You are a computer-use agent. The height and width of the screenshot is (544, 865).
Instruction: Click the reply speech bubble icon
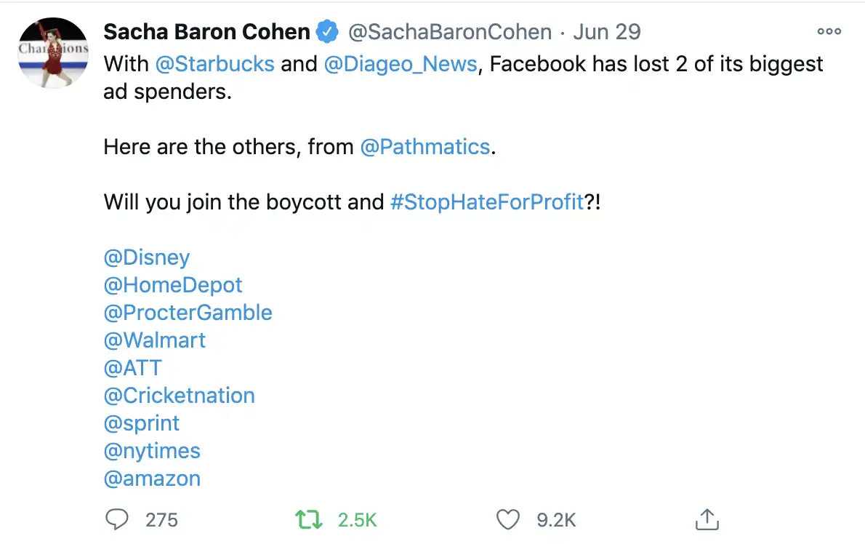coord(116,519)
